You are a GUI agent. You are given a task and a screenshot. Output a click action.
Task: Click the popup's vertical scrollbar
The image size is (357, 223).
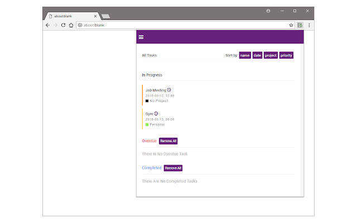(x=302, y=119)
